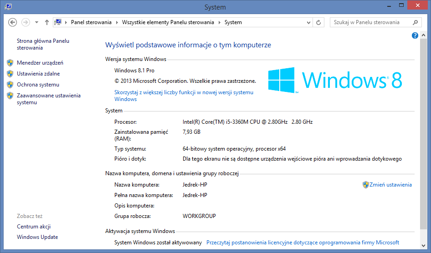The width and height of the screenshot is (431, 253).
Task: Click the scroll up arrow of the scrollbar
Action: 423,35
